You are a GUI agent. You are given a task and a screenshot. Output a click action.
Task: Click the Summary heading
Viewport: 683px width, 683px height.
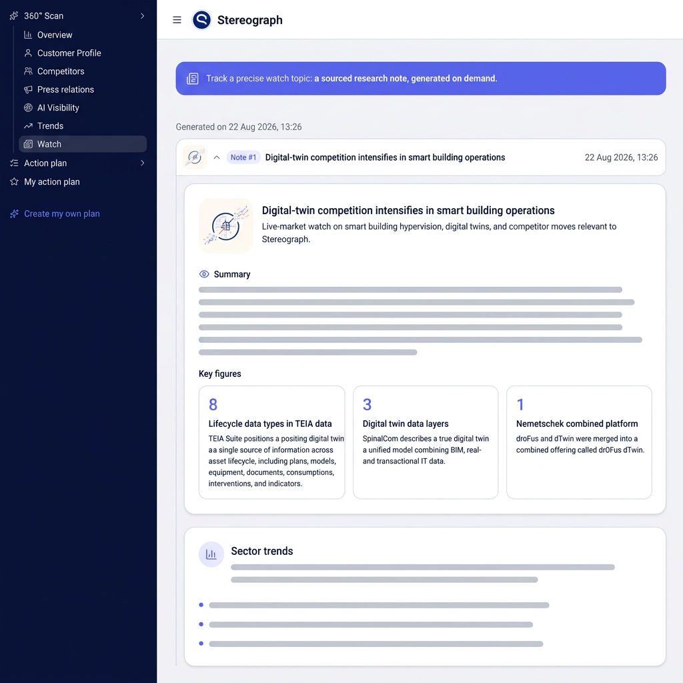coord(231,274)
